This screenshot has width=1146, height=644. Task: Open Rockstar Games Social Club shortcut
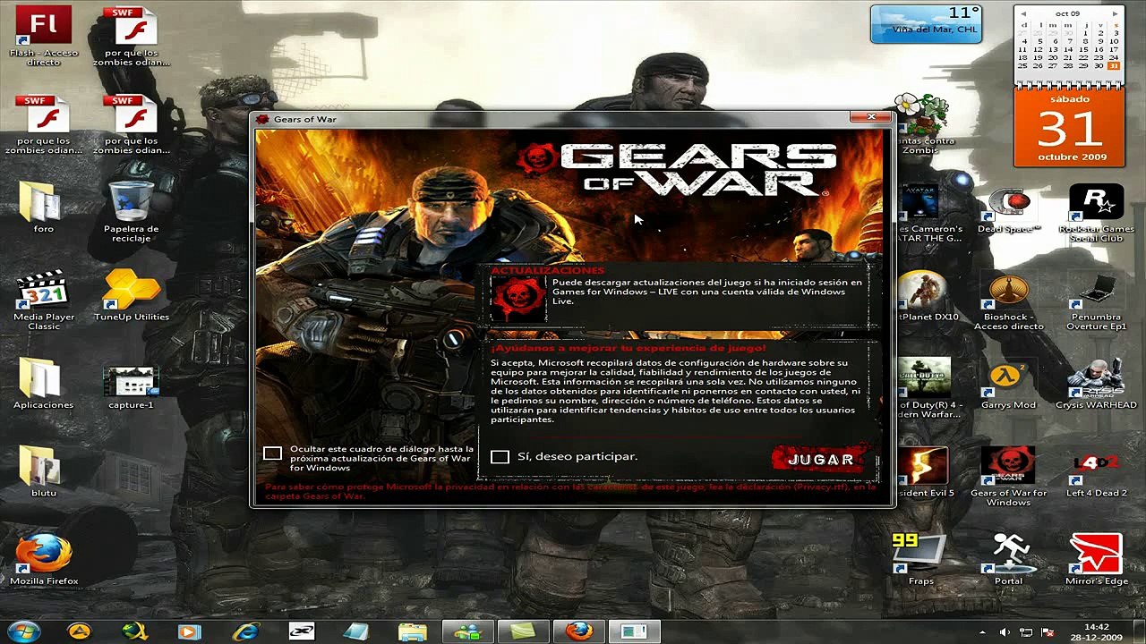1096,215
